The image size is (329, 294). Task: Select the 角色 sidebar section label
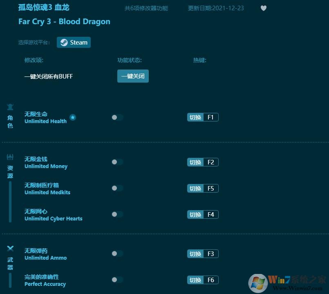tap(10, 121)
